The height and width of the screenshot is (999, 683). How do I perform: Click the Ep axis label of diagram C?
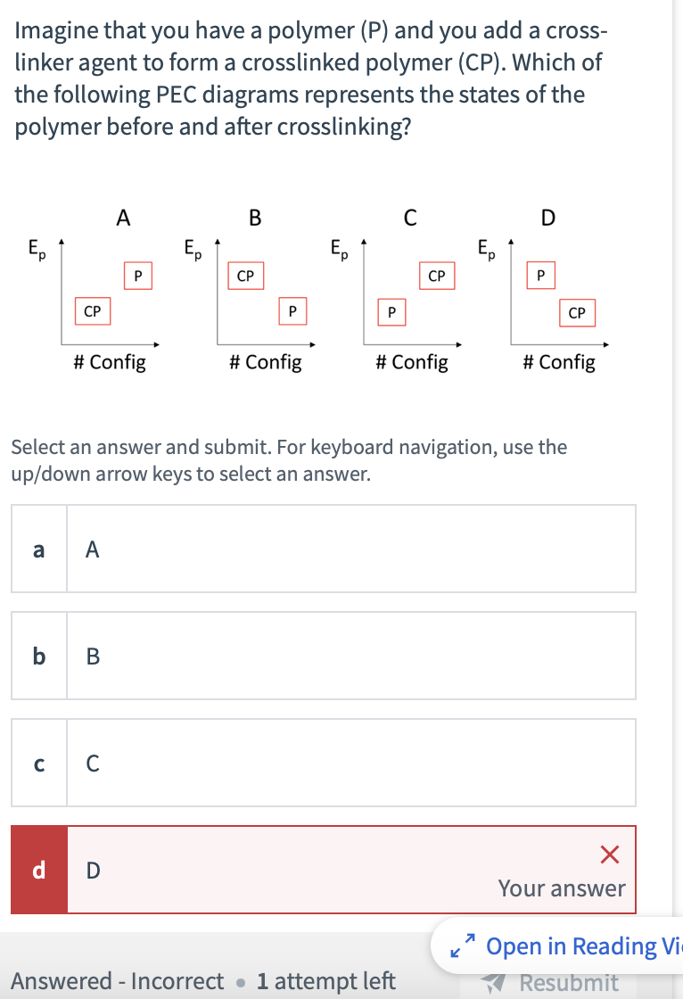click(x=338, y=247)
